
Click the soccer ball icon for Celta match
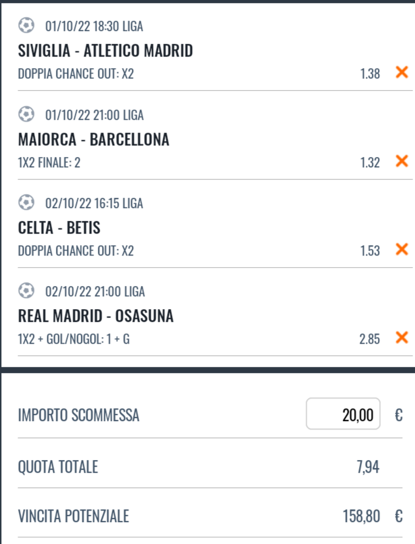click(26, 203)
